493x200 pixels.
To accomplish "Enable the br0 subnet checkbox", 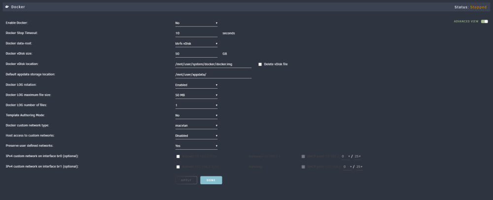I will pyautogui.click(x=178, y=156).
